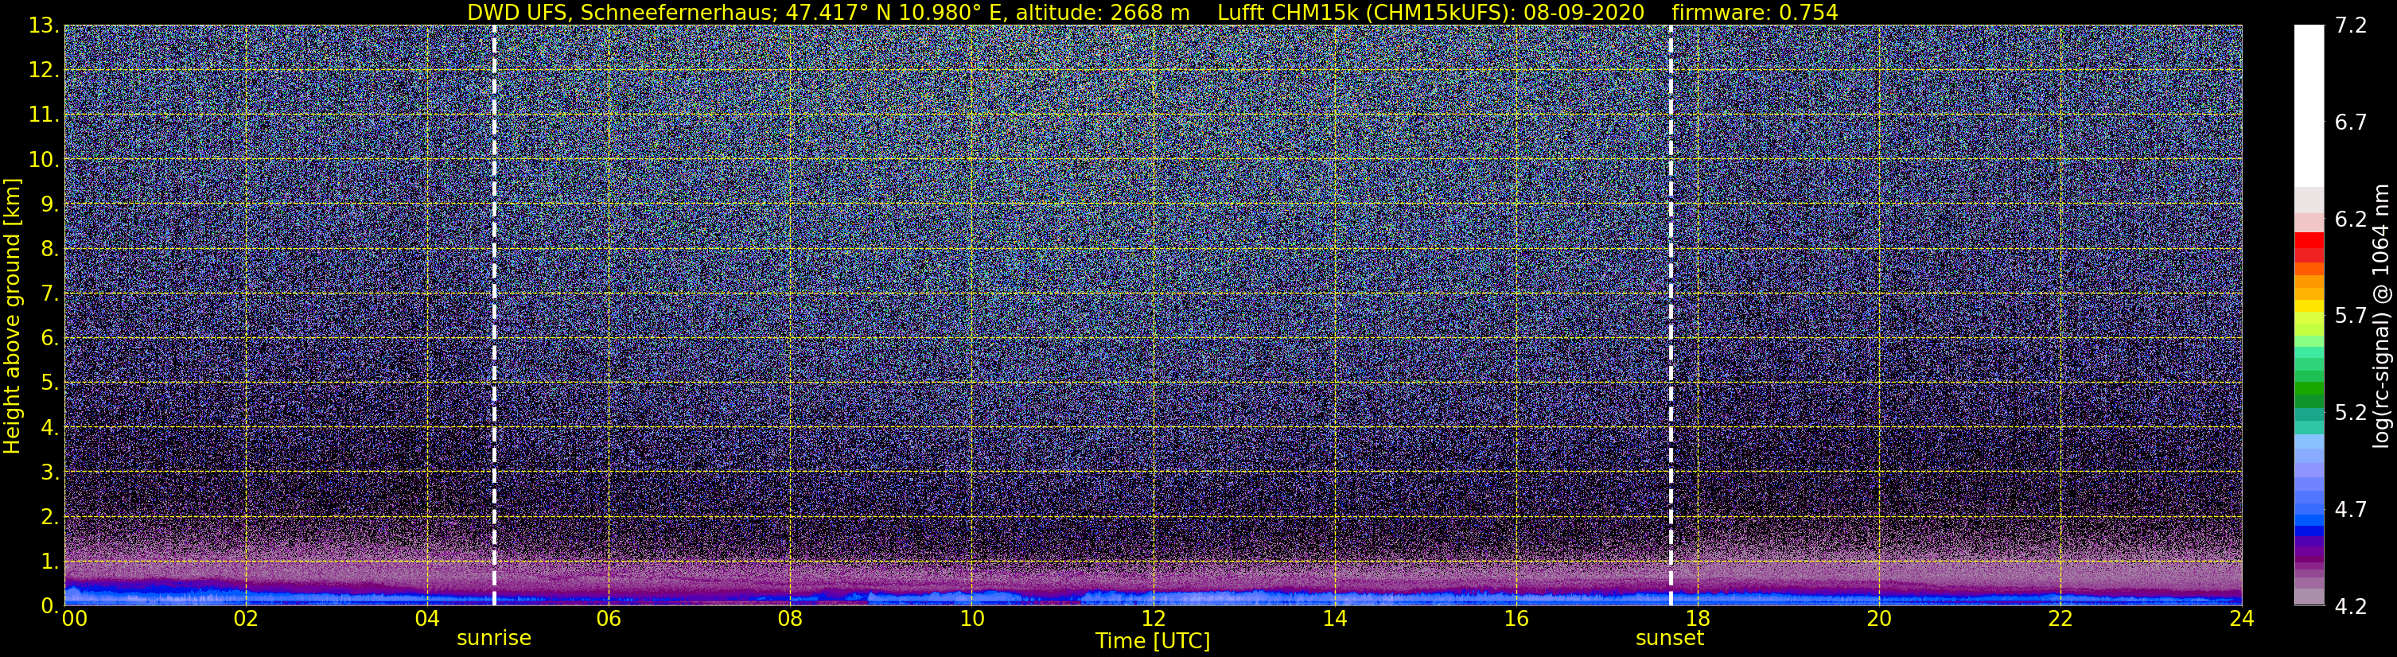Image resolution: width=2397 pixels, height=657 pixels.
Task: Click the height axis tick label 3.
Action: [x=50, y=472]
